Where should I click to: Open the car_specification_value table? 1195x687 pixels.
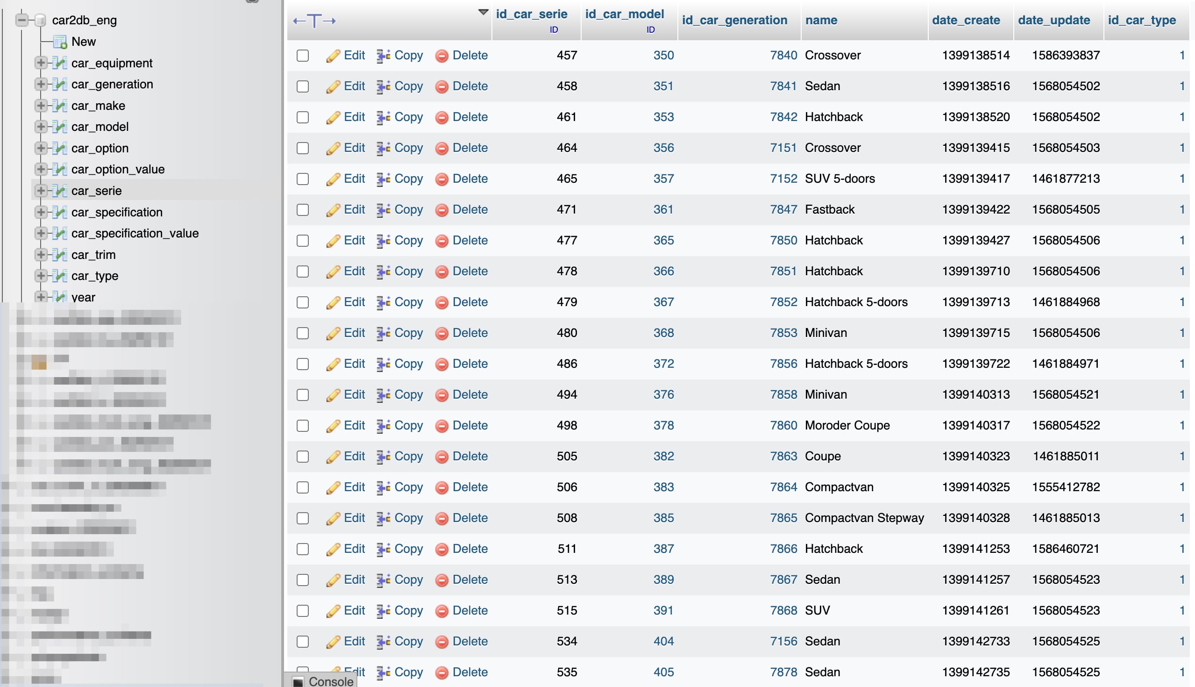click(x=135, y=233)
